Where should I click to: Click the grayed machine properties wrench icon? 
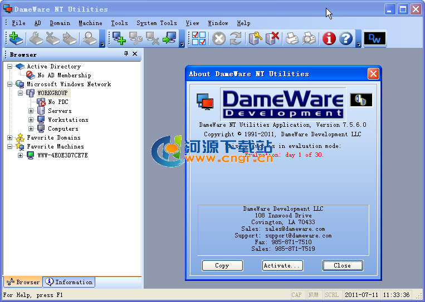136,38
